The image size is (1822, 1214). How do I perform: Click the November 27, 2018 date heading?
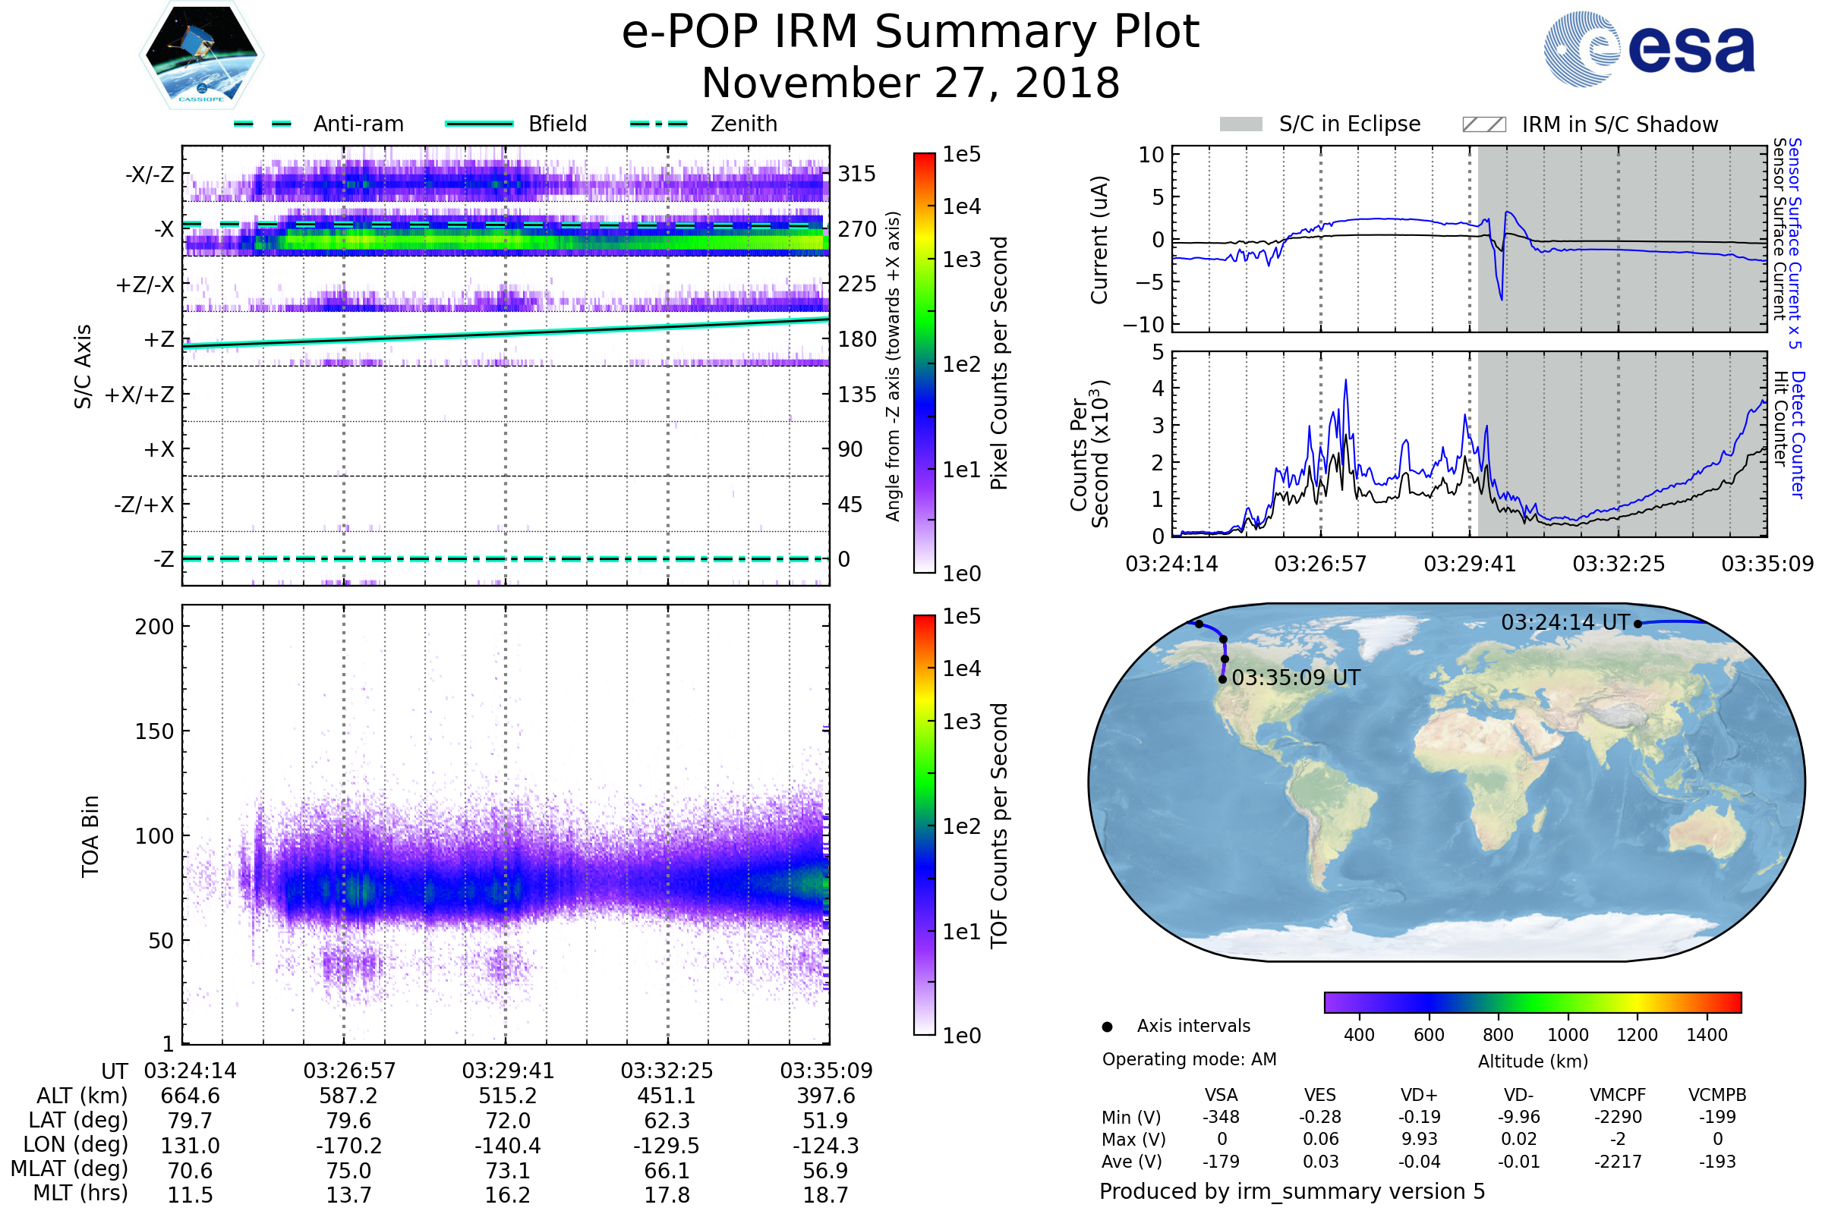coord(910,83)
